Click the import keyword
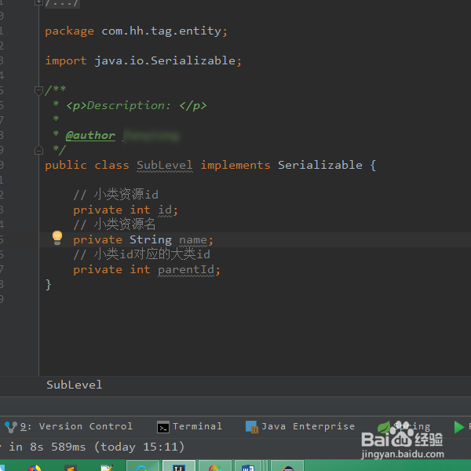 point(66,60)
